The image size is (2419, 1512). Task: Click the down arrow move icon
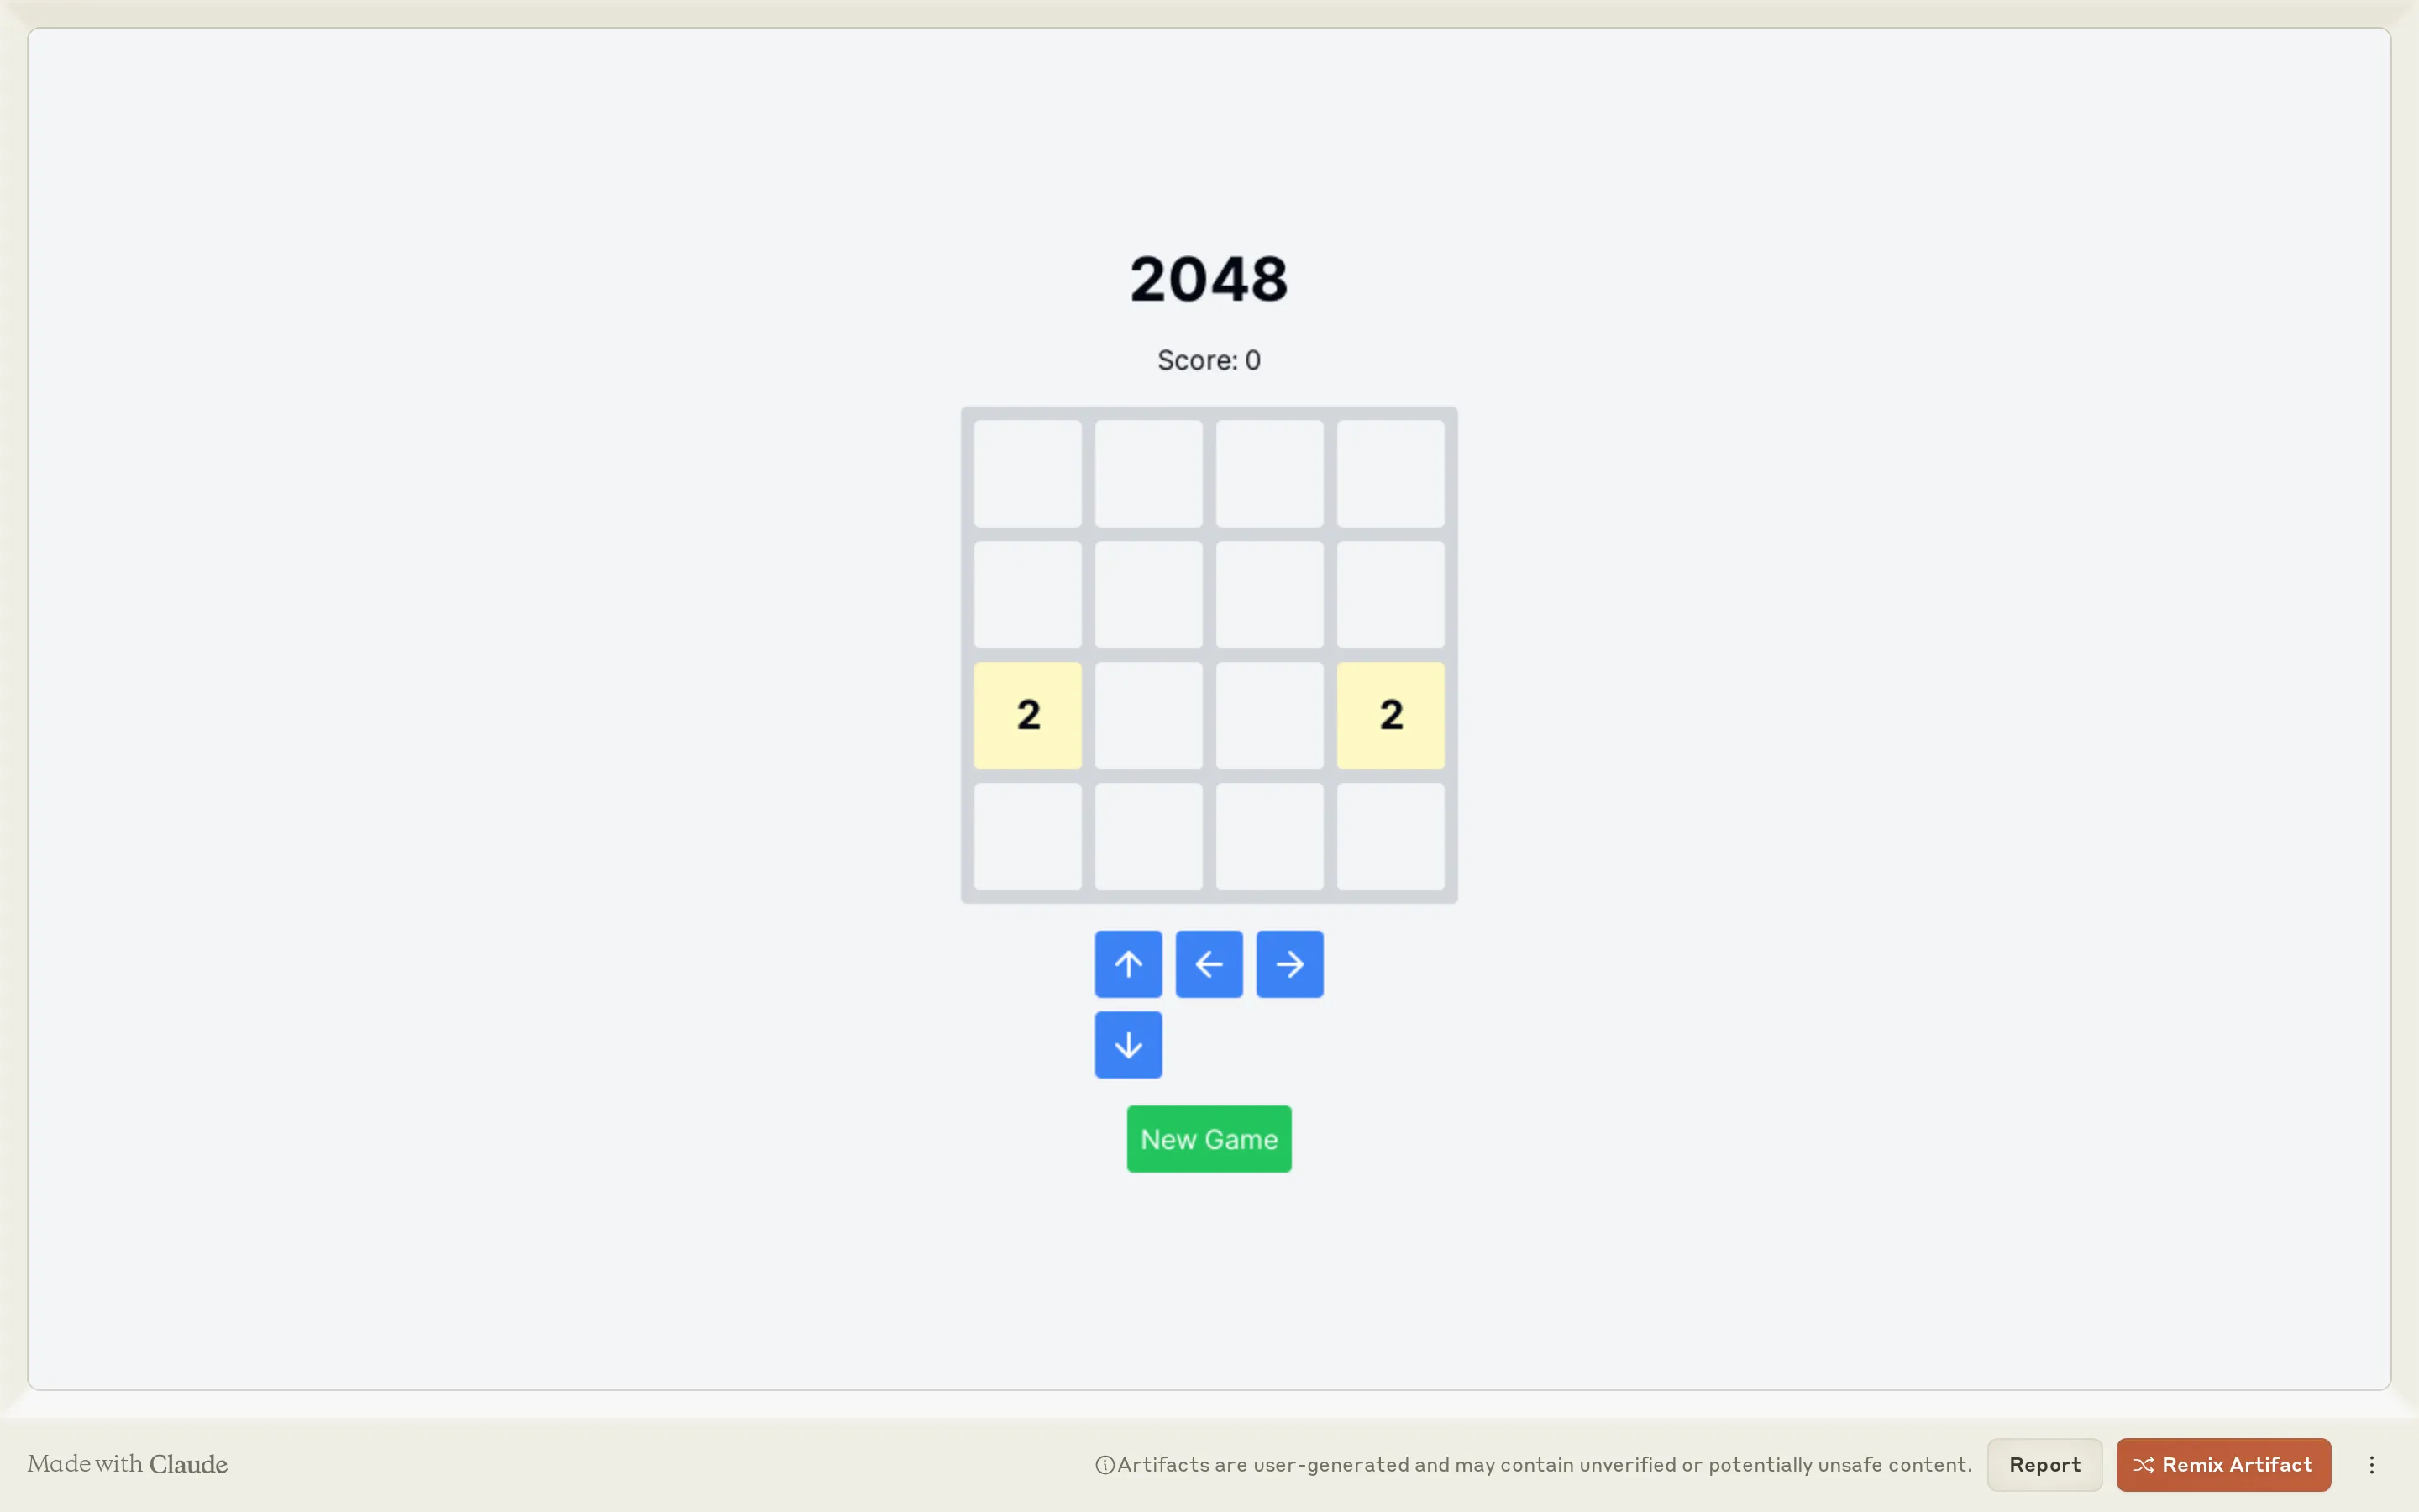point(1129,1045)
